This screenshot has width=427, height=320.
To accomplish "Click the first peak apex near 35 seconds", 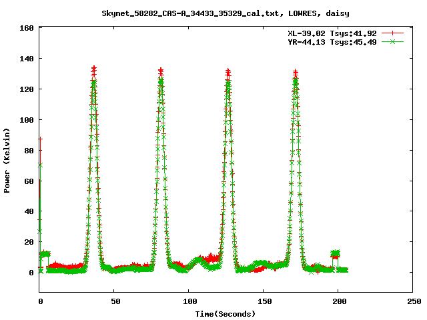I will pyautogui.click(x=94, y=68).
